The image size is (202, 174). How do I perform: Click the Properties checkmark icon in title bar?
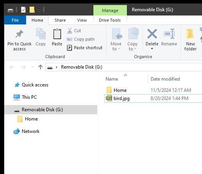(x=23, y=10)
